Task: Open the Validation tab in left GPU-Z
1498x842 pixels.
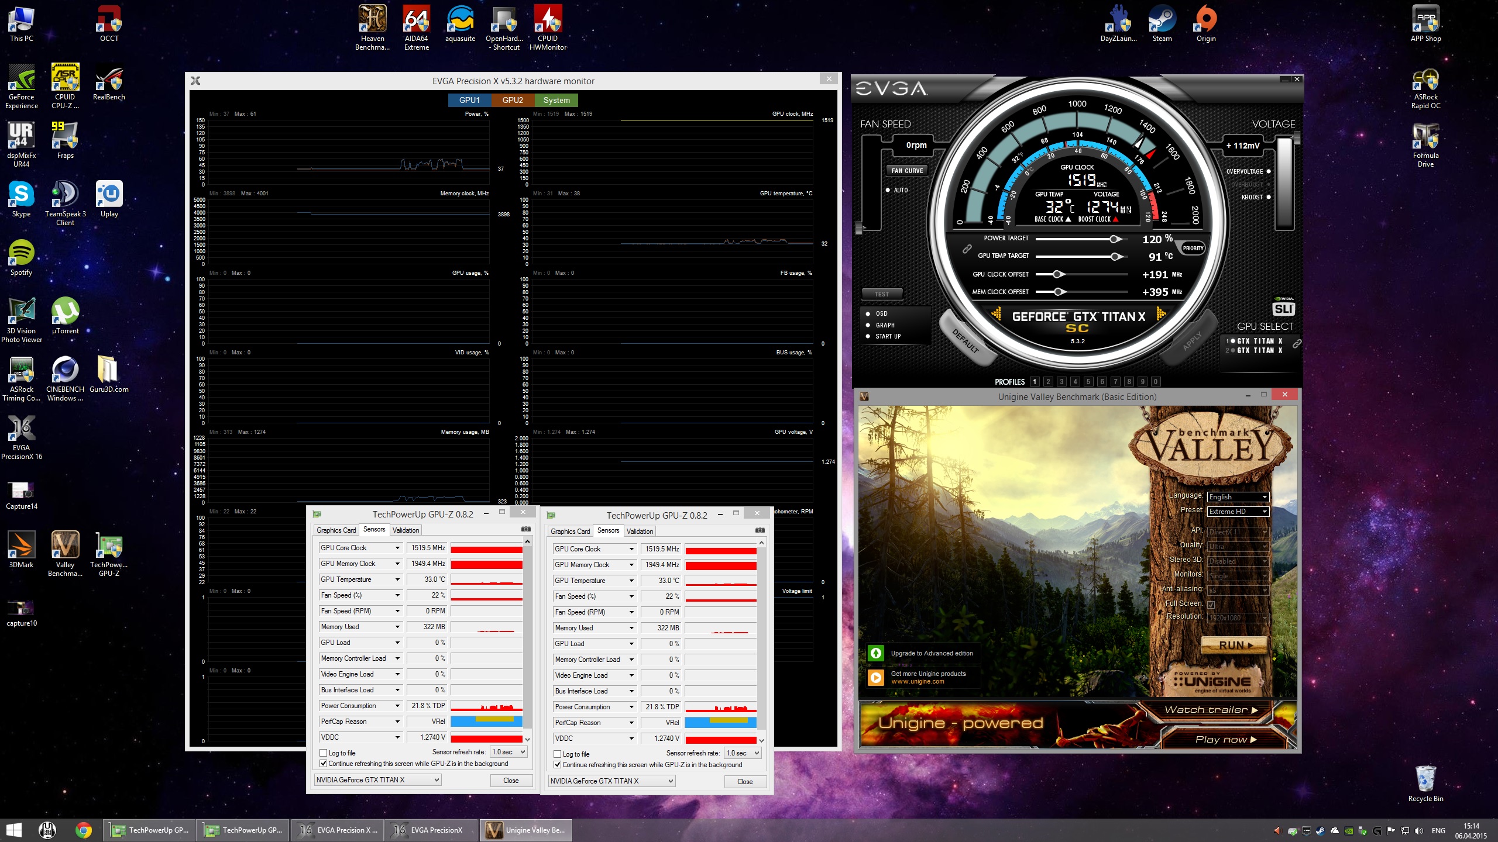Action: click(x=406, y=530)
